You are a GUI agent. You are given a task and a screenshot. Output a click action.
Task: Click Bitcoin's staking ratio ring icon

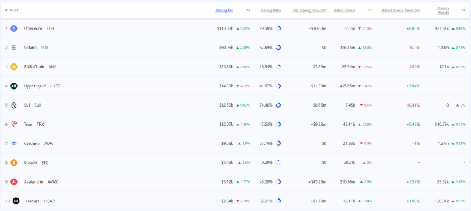(278, 163)
